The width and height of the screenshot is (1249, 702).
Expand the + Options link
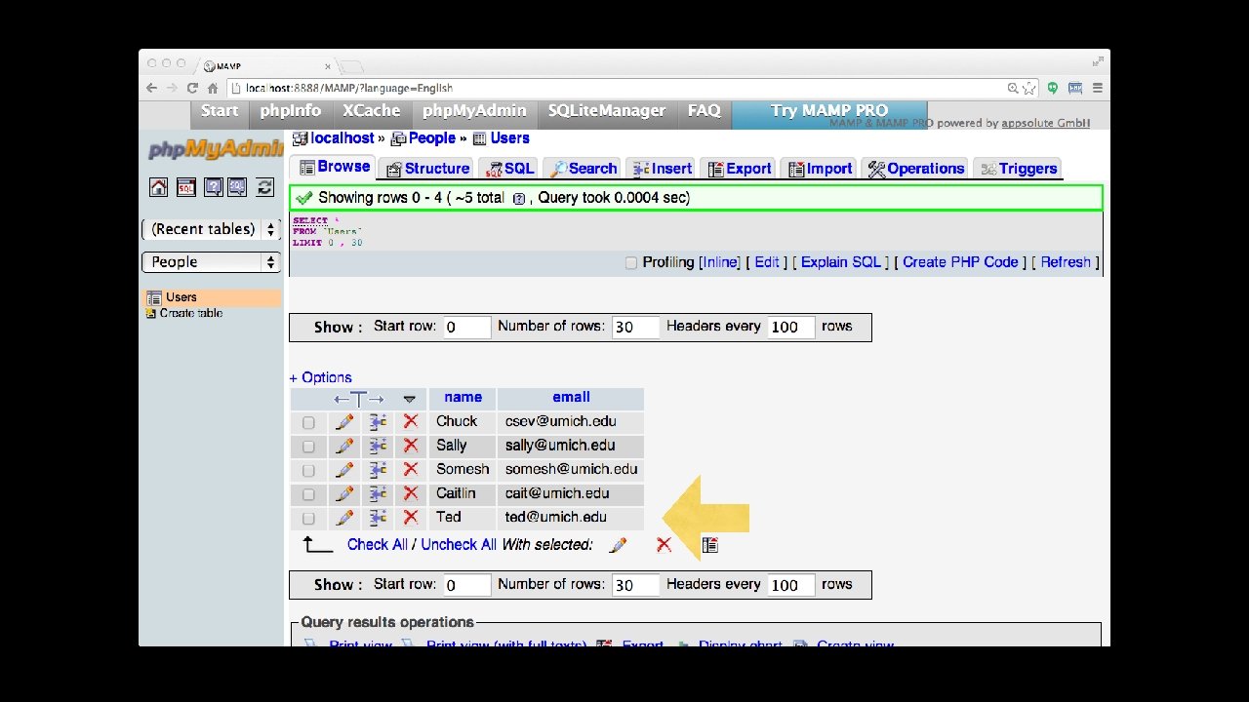point(320,377)
